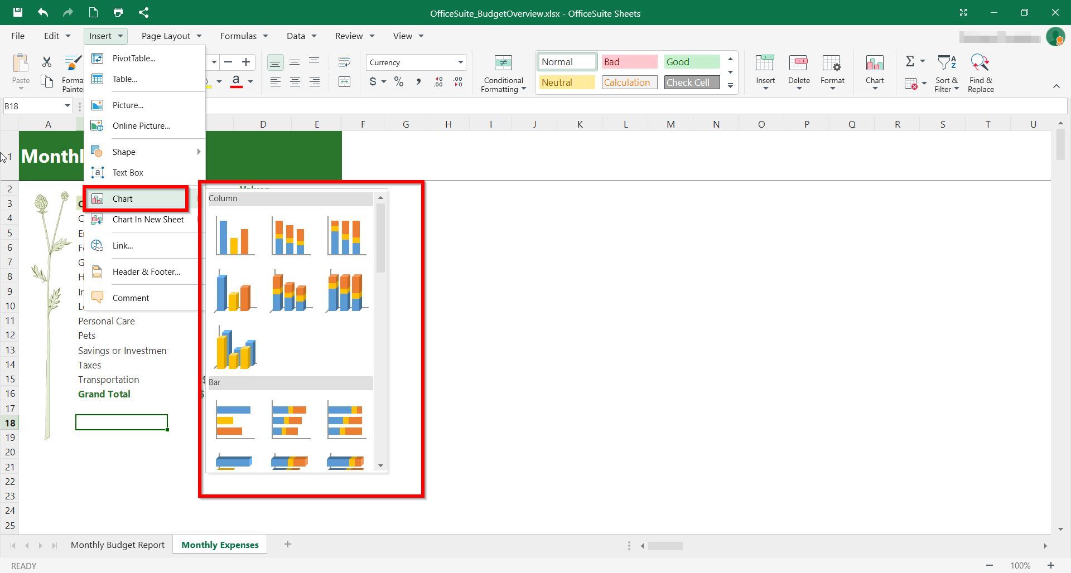Toggle align text left

(x=275, y=82)
